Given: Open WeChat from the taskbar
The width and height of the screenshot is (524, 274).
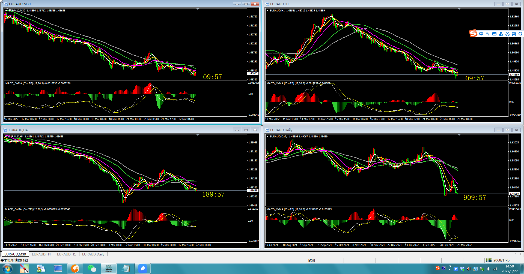Looking at the screenshot, I should click(92, 269).
